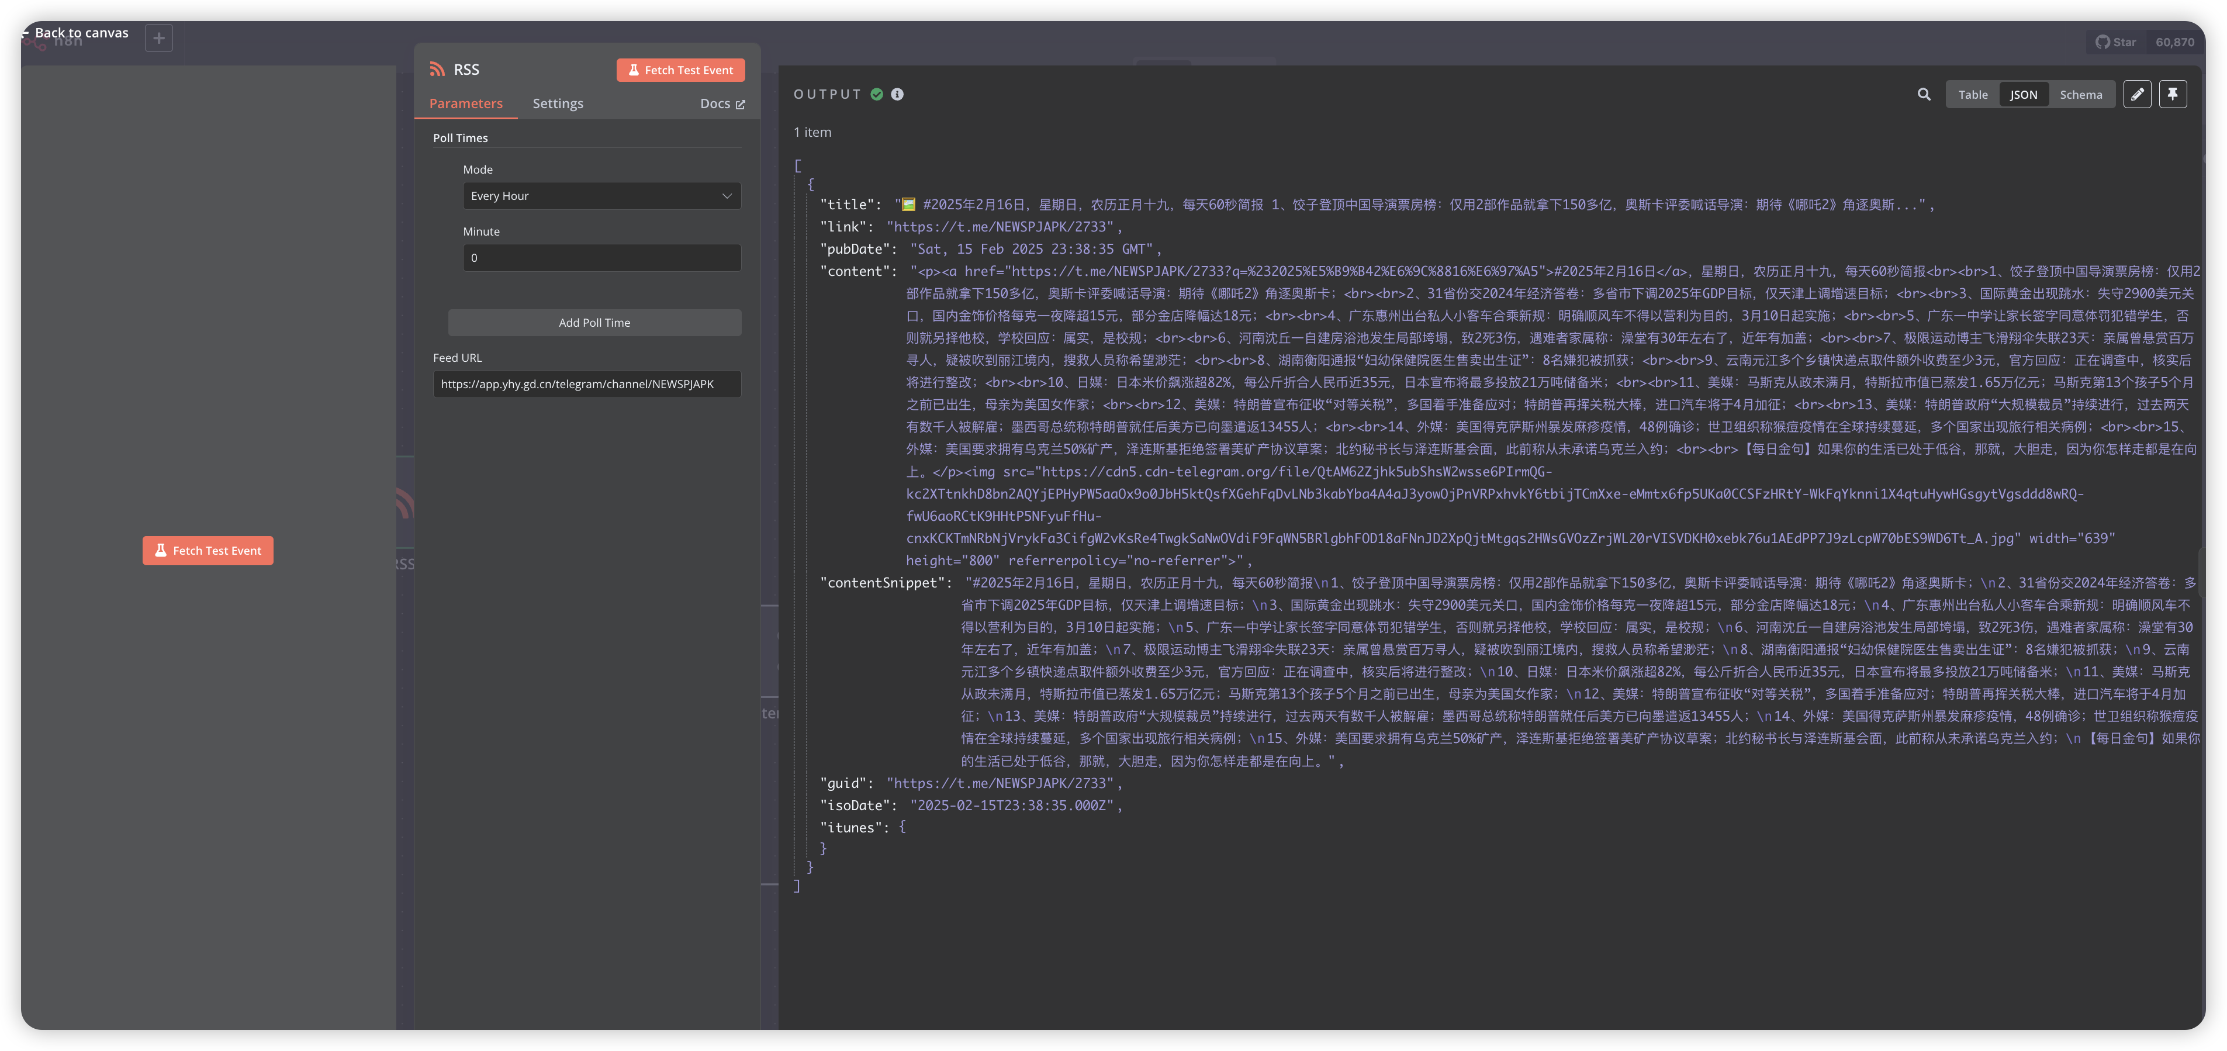The image size is (2227, 1051).
Task: Switch output view to Table
Action: pyautogui.click(x=1973, y=94)
